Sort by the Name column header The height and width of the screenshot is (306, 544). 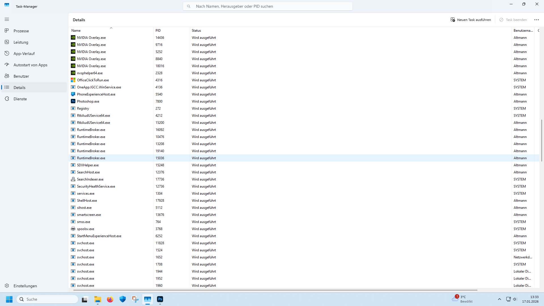coord(76,31)
